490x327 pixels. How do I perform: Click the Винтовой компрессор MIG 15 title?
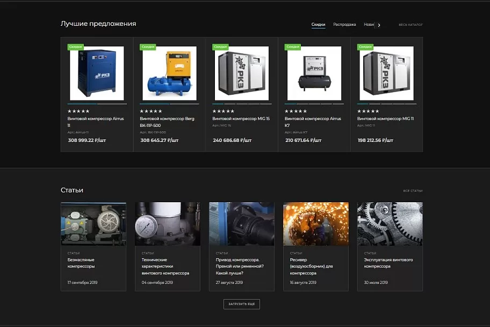[241, 119]
